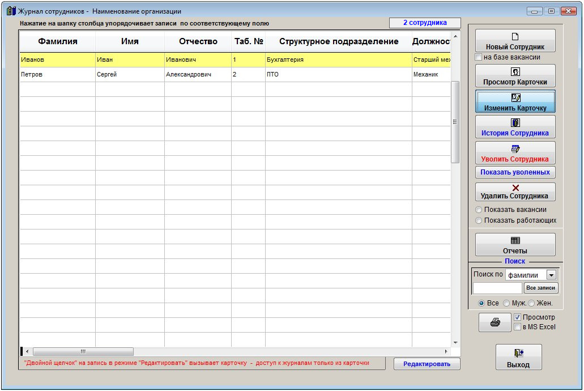
Task: Click the 'ПТО' department cell
Action: 339,75
